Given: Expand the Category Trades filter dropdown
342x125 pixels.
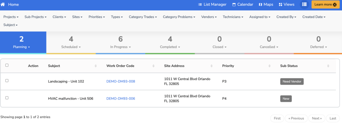Looking at the screenshot, I should click(143, 17).
